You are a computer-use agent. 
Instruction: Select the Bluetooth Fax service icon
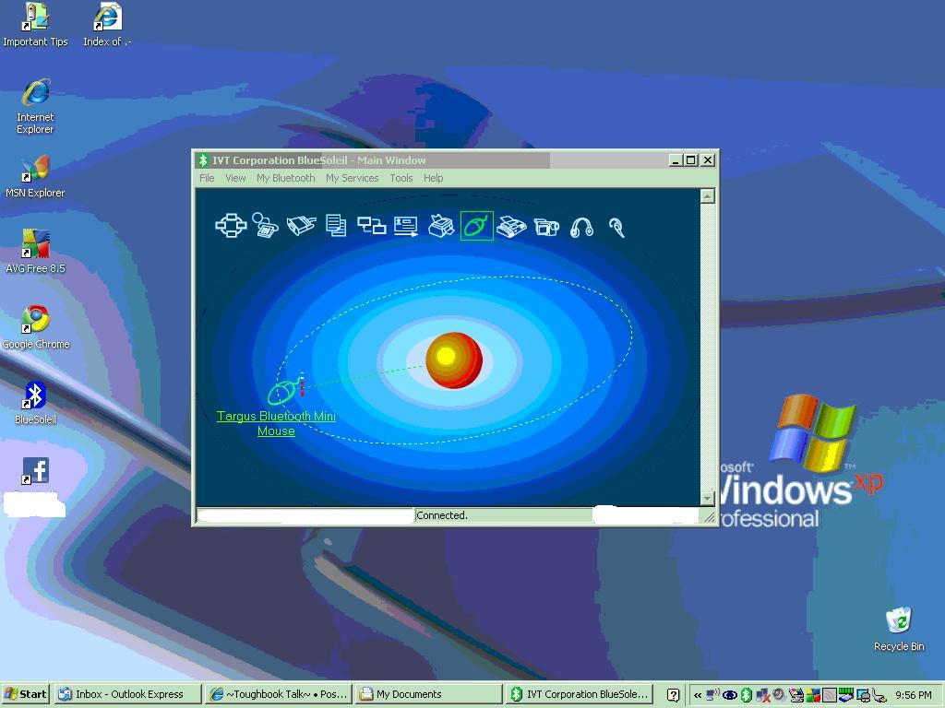tap(511, 227)
